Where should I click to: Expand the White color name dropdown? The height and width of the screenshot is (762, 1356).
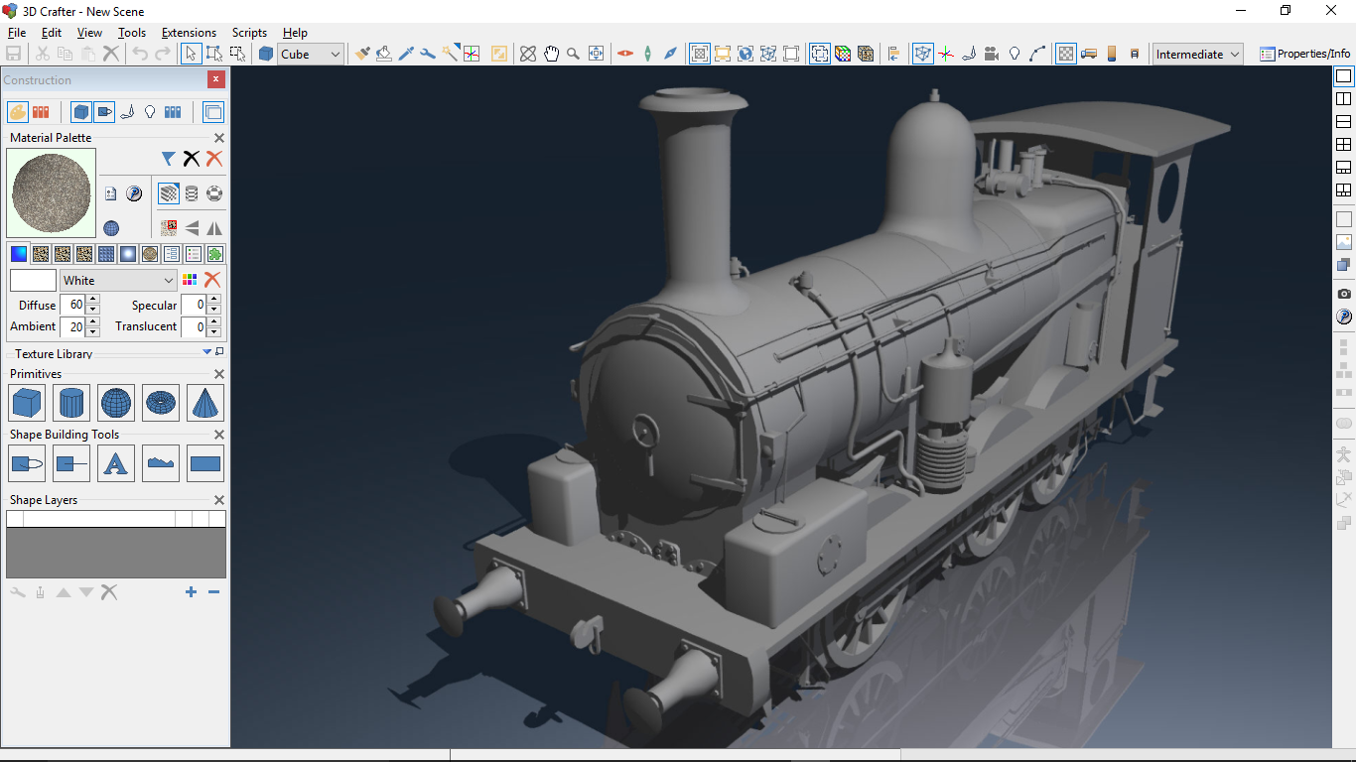118,281
